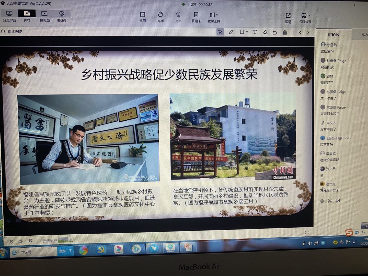
Task: Select the arrow pointer tool
Action: (220, 32)
